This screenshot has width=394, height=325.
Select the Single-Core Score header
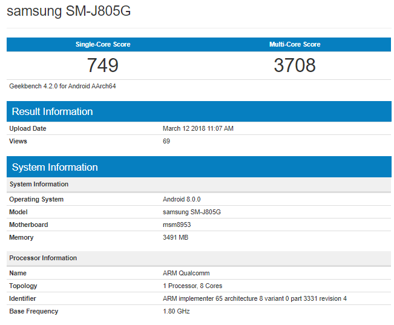(x=102, y=44)
